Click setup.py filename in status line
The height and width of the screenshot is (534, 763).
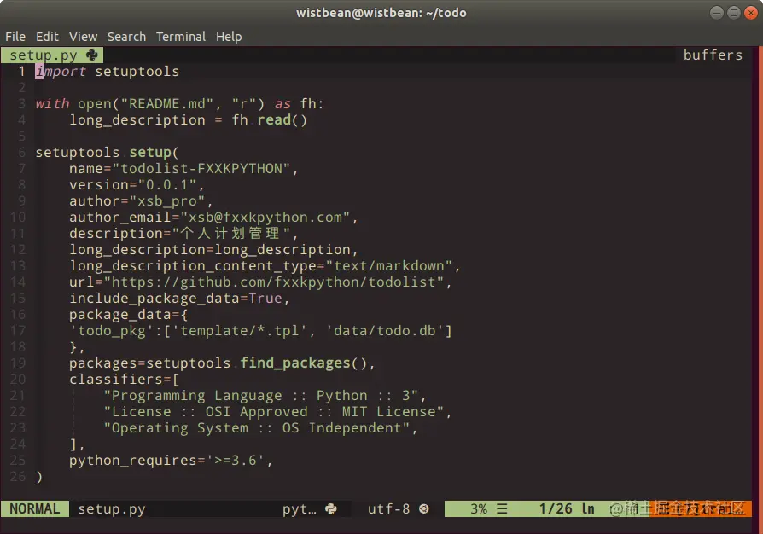pos(112,508)
